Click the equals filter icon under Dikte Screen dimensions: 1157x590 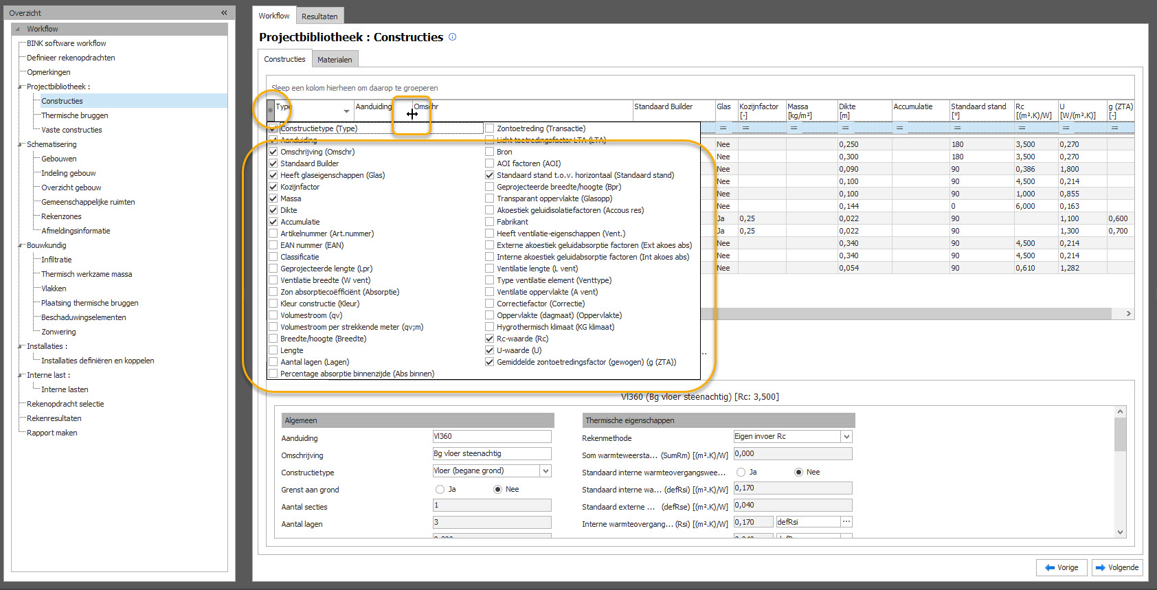click(845, 128)
